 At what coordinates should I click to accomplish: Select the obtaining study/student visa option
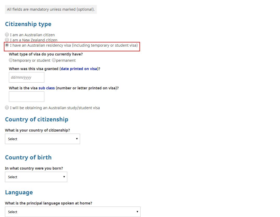[x=7, y=108]
